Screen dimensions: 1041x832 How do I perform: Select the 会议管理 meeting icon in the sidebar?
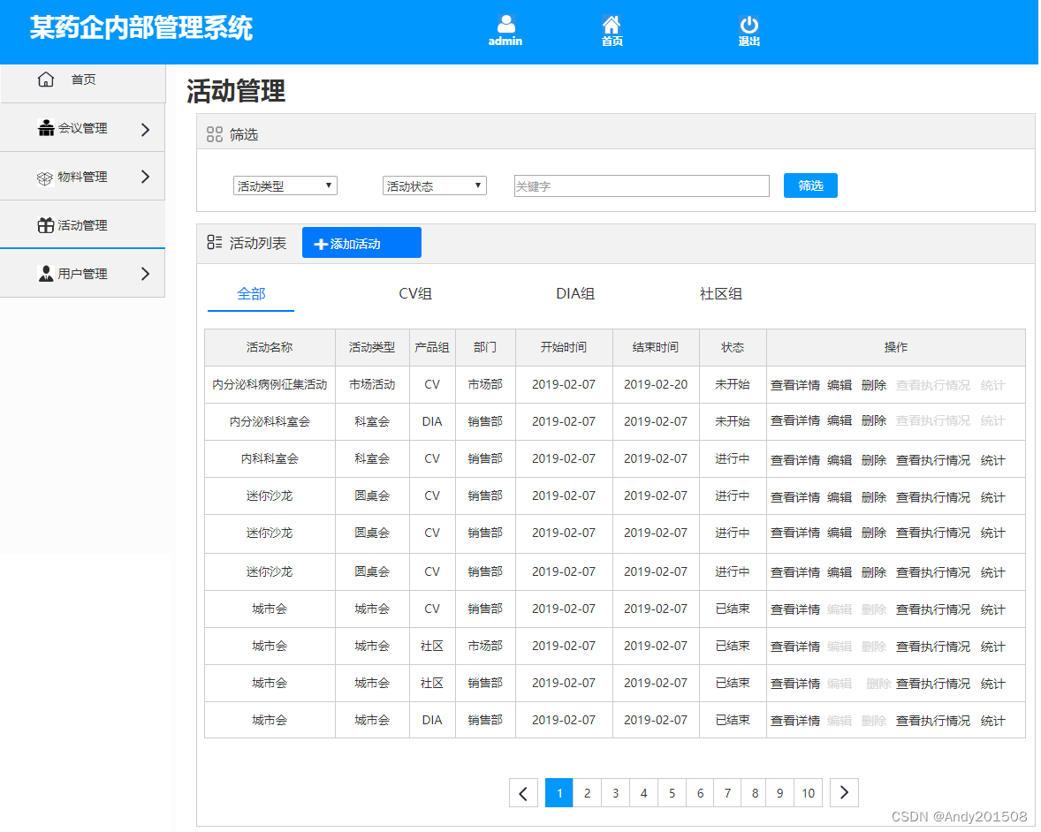coord(44,127)
